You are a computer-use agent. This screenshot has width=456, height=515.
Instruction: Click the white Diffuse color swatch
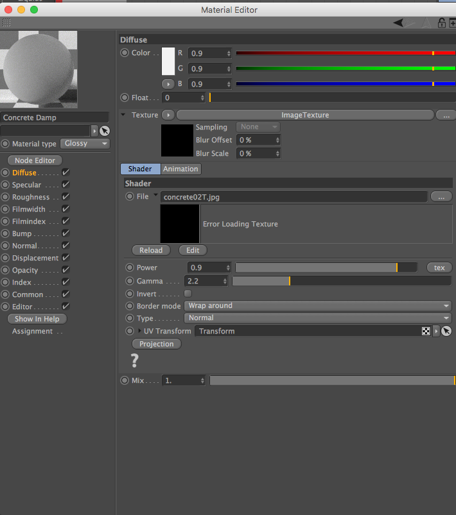pos(168,61)
